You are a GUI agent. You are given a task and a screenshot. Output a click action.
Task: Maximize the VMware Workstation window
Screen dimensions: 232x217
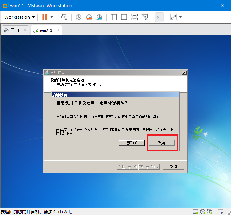point(205,6)
